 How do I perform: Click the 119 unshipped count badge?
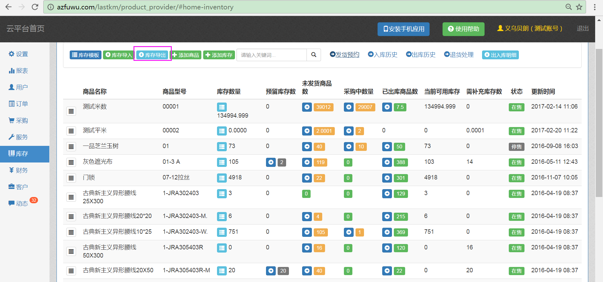(321, 162)
